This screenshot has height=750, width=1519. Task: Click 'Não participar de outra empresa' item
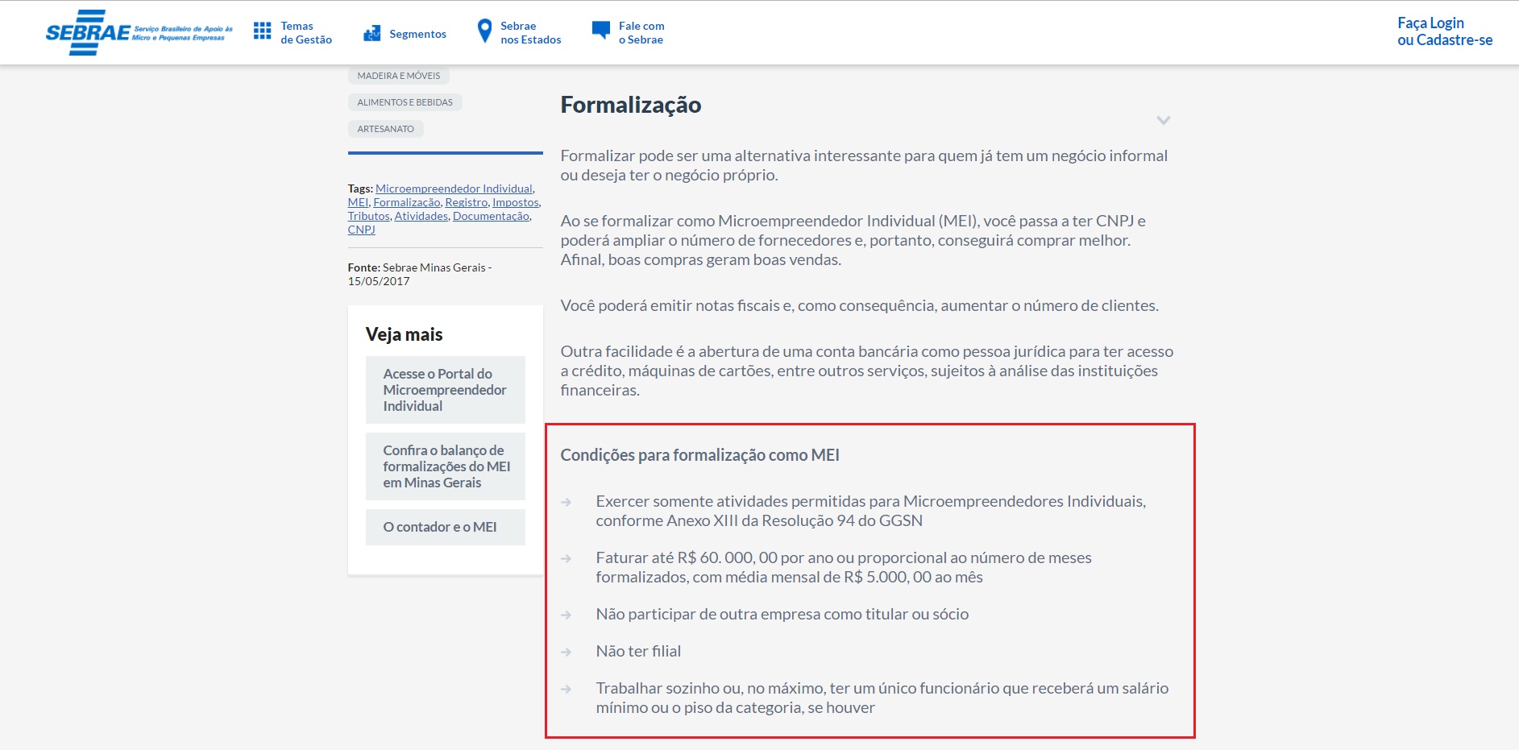[782, 614]
